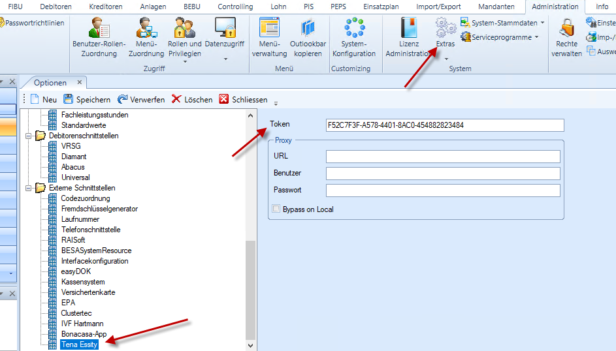This screenshot has height=351, width=616.
Task: Select Diamant tree item
Action: 74,157
